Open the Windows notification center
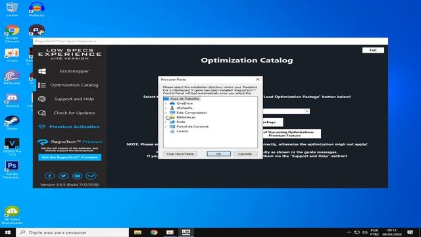This screenshot has width=421, height=237. tap(410, 232)
